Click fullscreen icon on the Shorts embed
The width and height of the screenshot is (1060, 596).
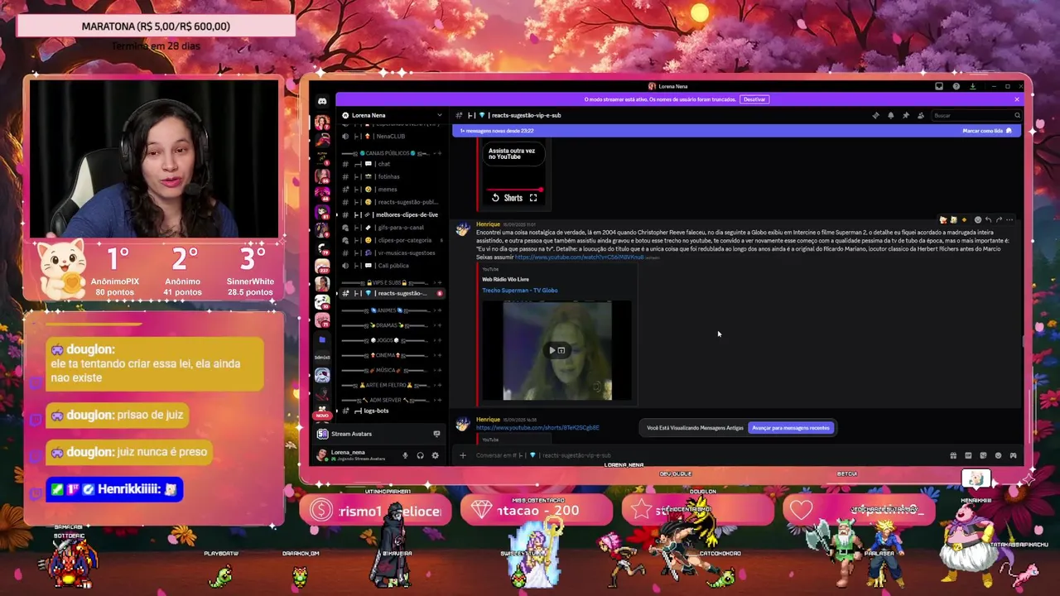tap(533, 198)
